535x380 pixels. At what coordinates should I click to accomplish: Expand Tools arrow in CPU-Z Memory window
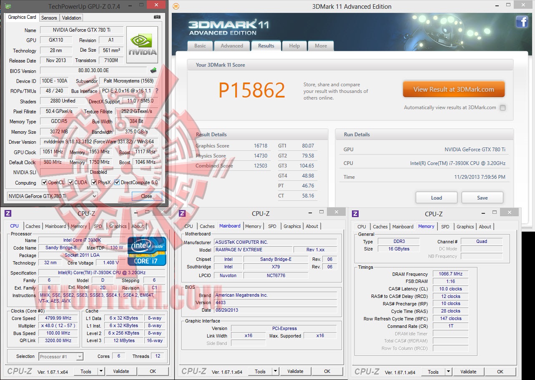[449, 372]
